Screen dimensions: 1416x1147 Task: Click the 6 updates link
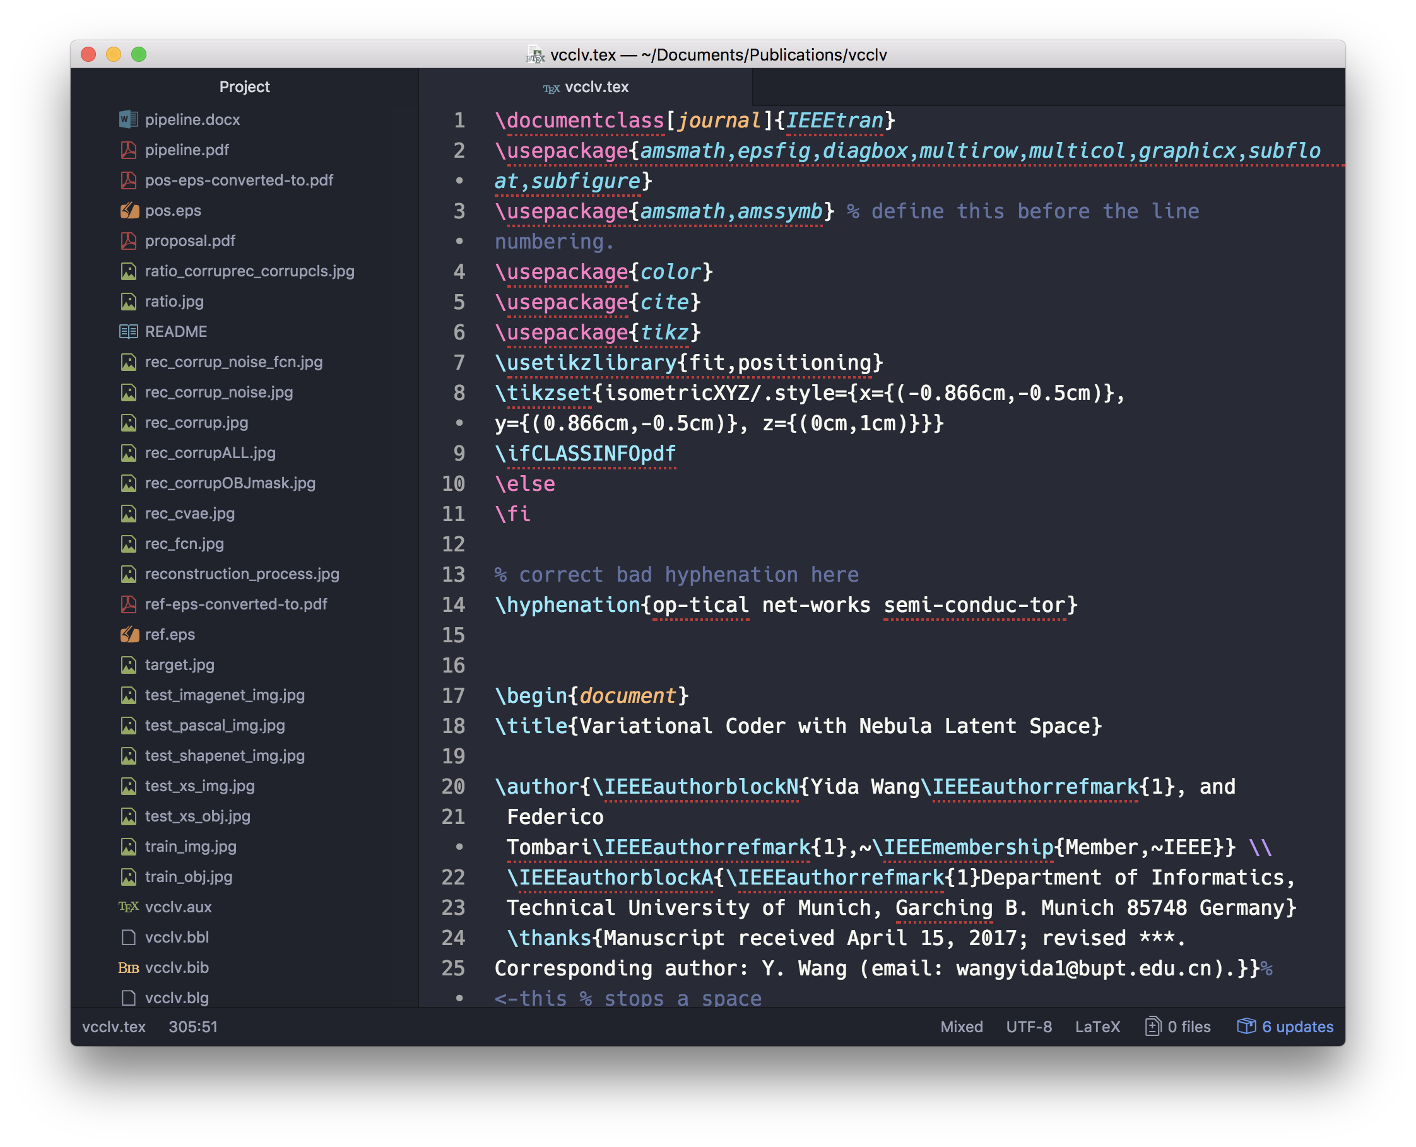[x=1297, y=1026]
